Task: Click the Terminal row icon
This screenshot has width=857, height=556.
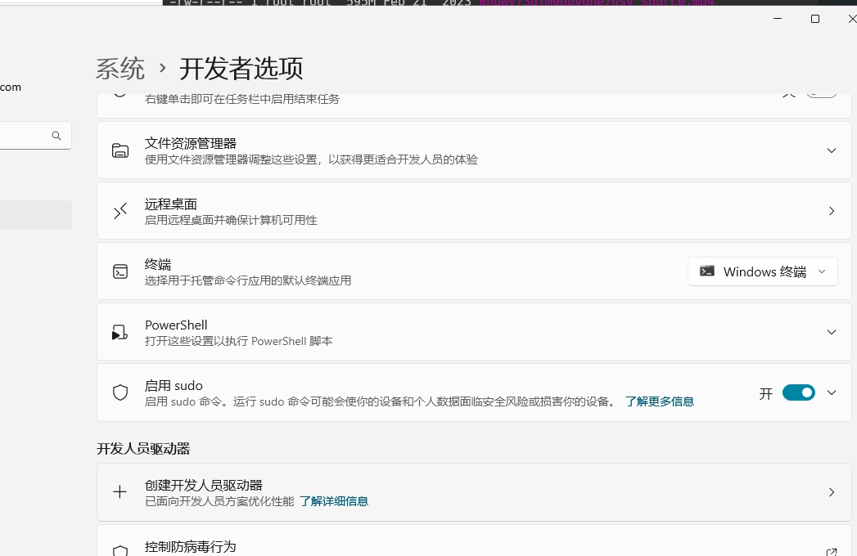Action: click(x=120, y=271)
